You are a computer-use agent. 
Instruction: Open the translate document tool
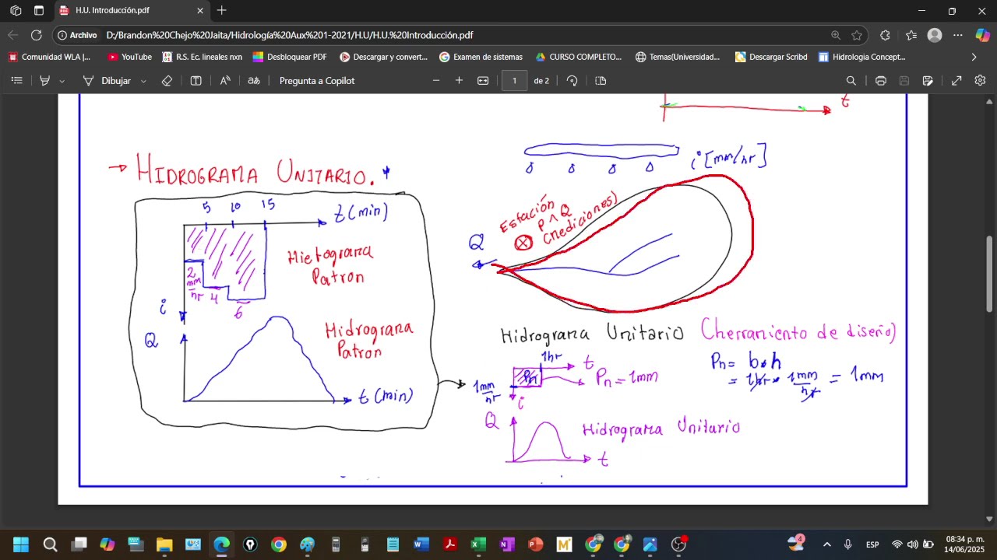pyautogui.click(x=254, y=81)
